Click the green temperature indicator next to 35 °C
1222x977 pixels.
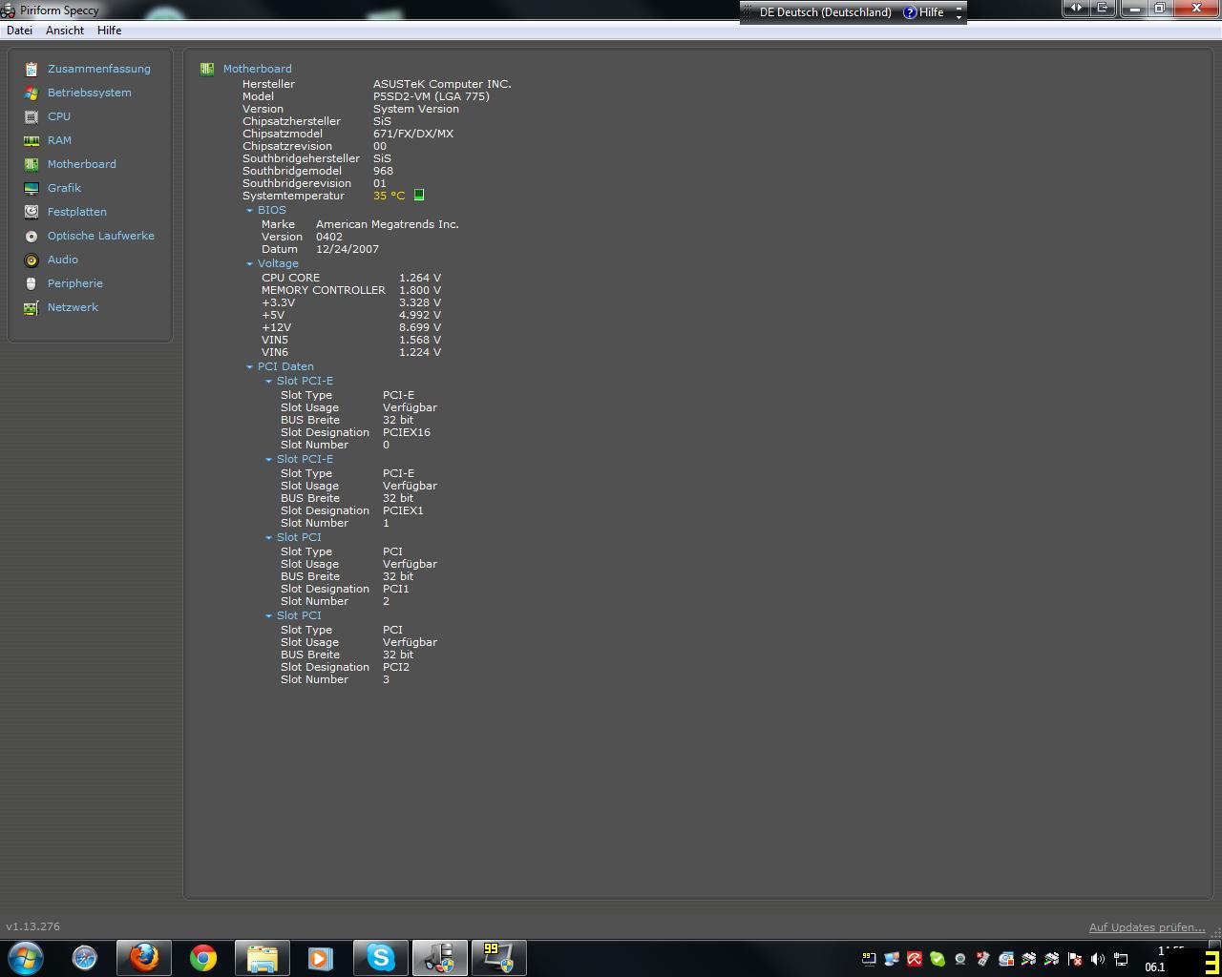coord(419,196)
